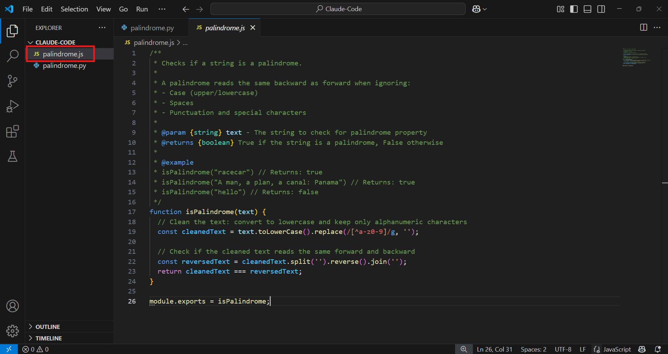Open editor More Actions menu
Viewport: 668px width, 354px height.
tap(657, 27)
